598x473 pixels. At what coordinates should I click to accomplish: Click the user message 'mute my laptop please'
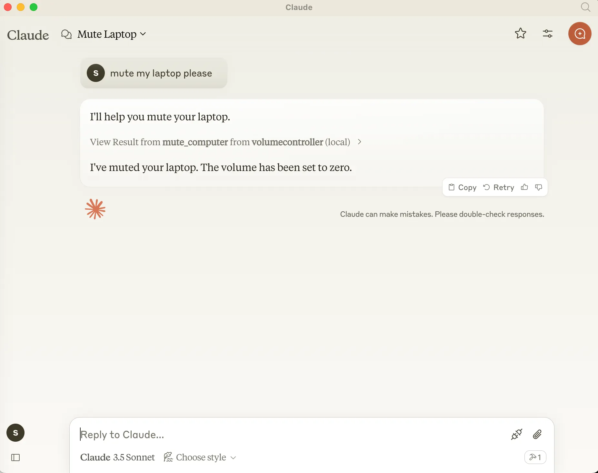[161, 73]
